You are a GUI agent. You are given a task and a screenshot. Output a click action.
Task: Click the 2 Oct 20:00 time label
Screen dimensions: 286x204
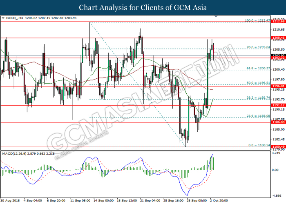(x=219, y=201)
